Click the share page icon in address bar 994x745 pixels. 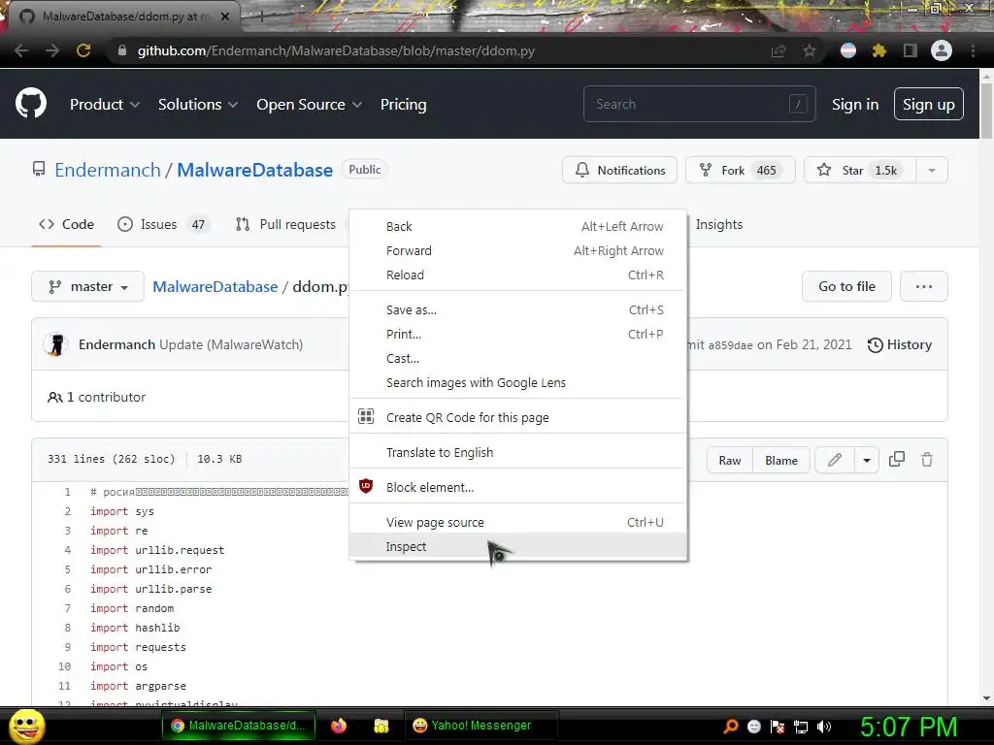coord(779,50)
